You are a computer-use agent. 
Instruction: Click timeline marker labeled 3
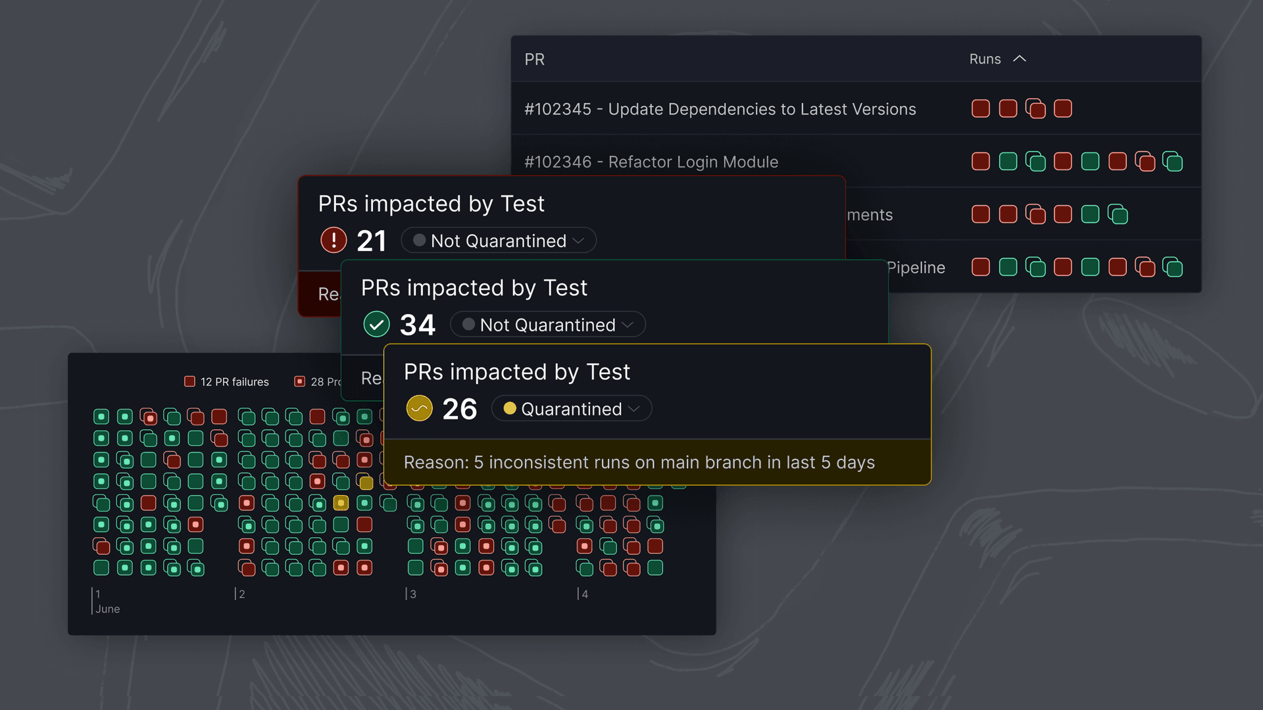412,594
